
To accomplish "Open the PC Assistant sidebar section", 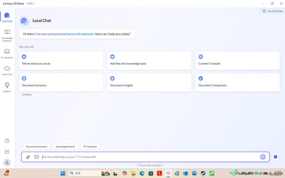I will 7,54.
